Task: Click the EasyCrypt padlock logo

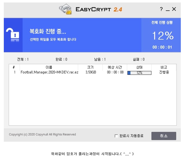Action: pyautogui.click(x=66, y=9)
